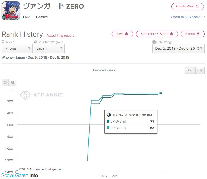Screen dimensions: 207x179
Task: Open the Date Range dropdown
Action: point(179,49)
